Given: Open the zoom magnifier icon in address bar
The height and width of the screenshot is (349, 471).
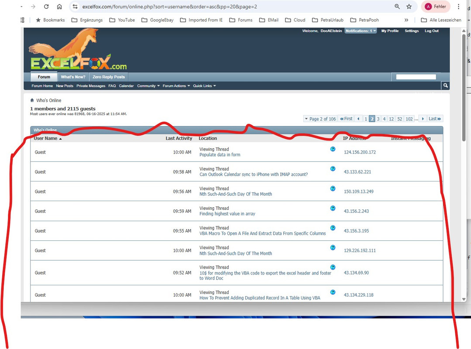Looking at the screenshot, I should click(397, 7).
